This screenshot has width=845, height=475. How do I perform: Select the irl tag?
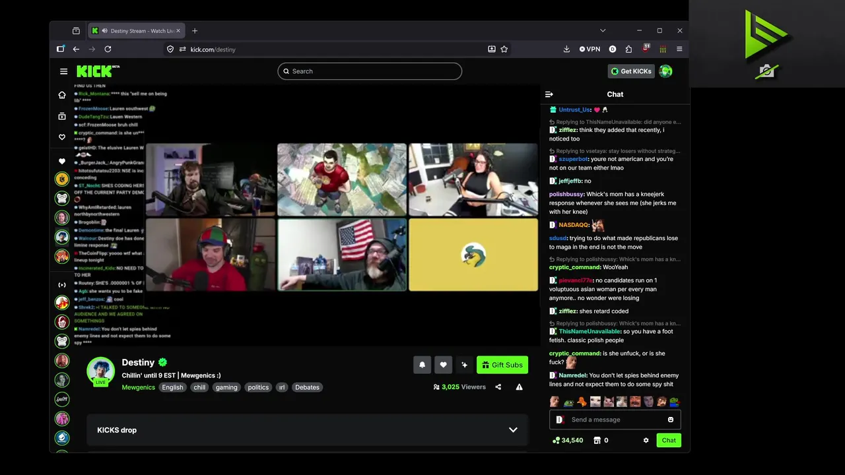(282, 387)
